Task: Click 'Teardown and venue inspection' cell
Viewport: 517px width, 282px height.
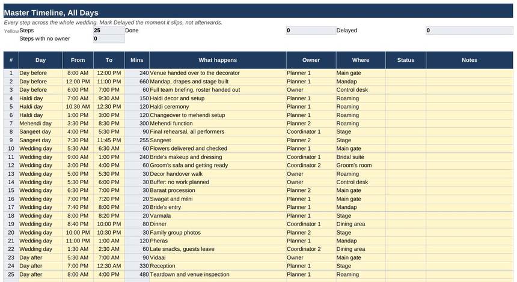Action: (218, 274)
